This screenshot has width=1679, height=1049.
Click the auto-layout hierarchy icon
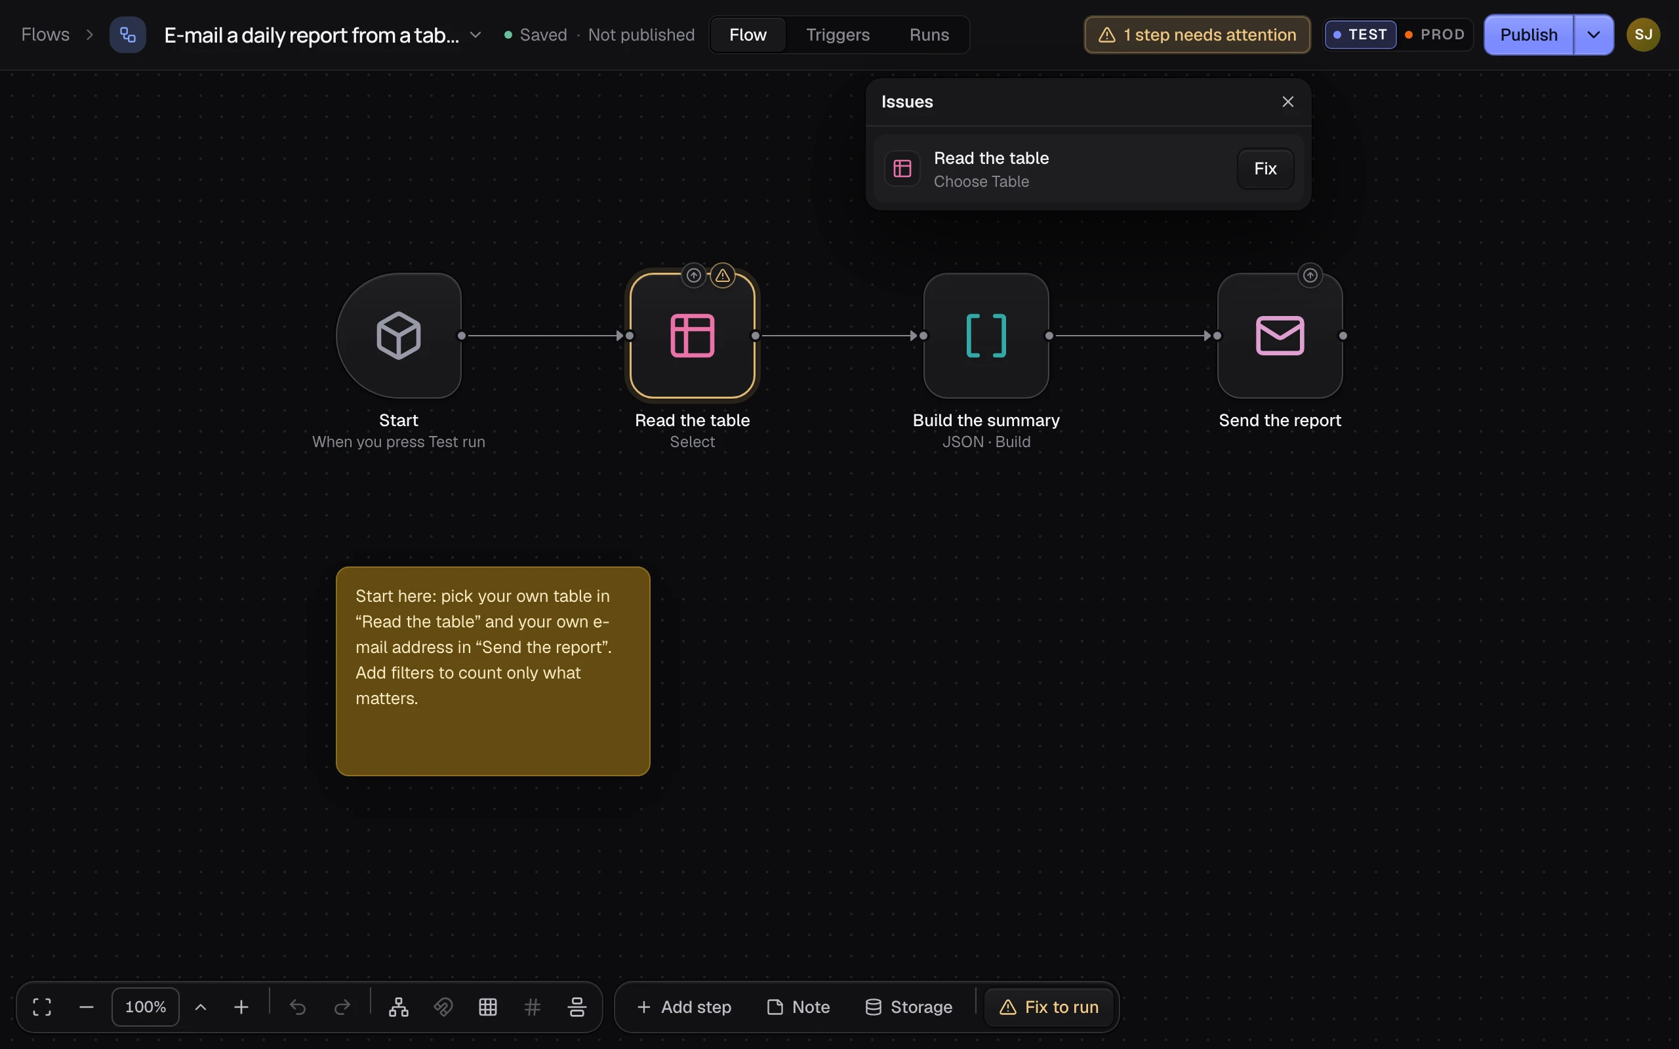point(399,1006)
